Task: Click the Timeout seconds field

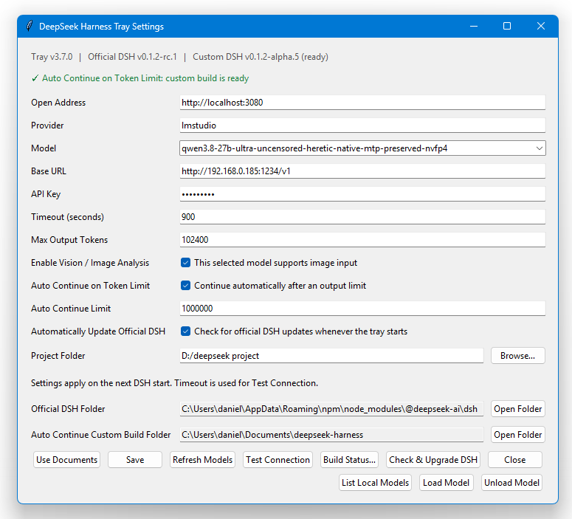Action: 362,217
